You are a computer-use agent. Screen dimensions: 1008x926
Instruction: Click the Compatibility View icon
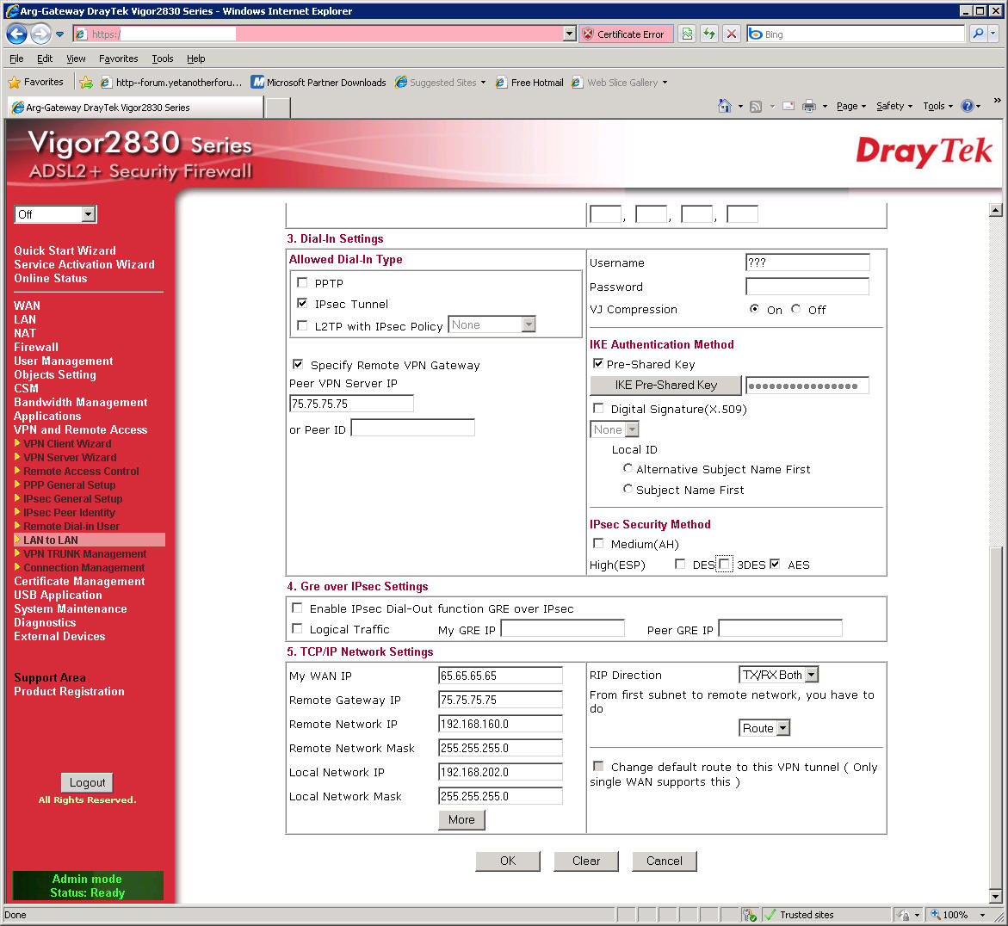687,34
